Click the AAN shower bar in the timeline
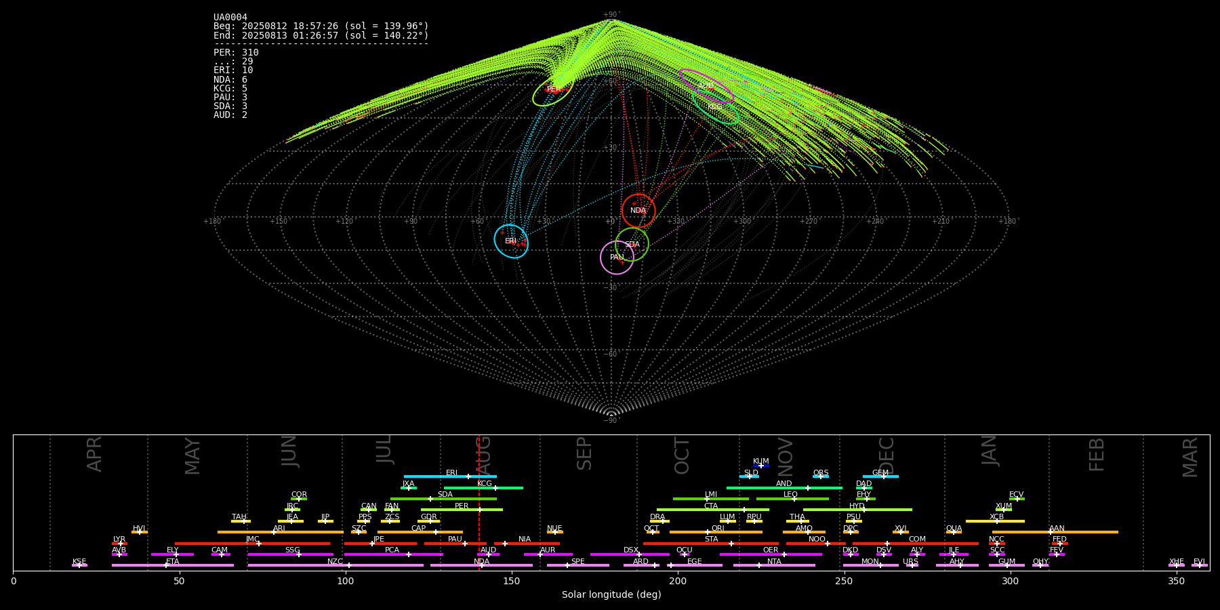 pos(1055,532)
